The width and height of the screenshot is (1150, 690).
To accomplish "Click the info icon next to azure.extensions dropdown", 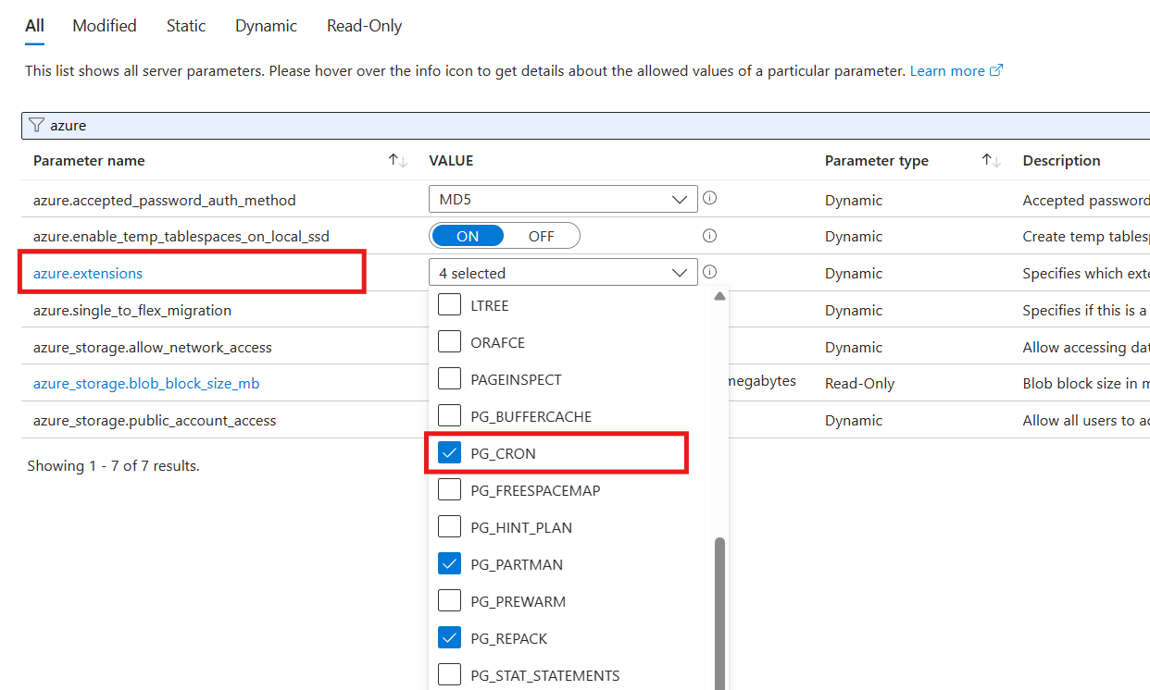I will click(709, 272).
